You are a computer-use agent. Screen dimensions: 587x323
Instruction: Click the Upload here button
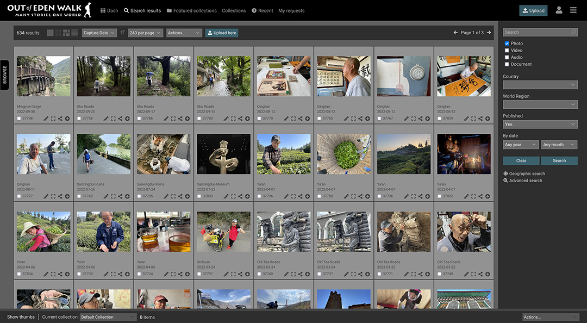coord(222,33)
